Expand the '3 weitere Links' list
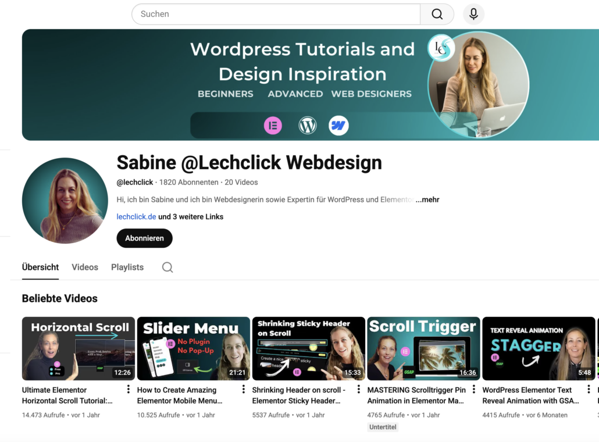Image resolution: width=599 pixels, height=442 pixels. 191,217
